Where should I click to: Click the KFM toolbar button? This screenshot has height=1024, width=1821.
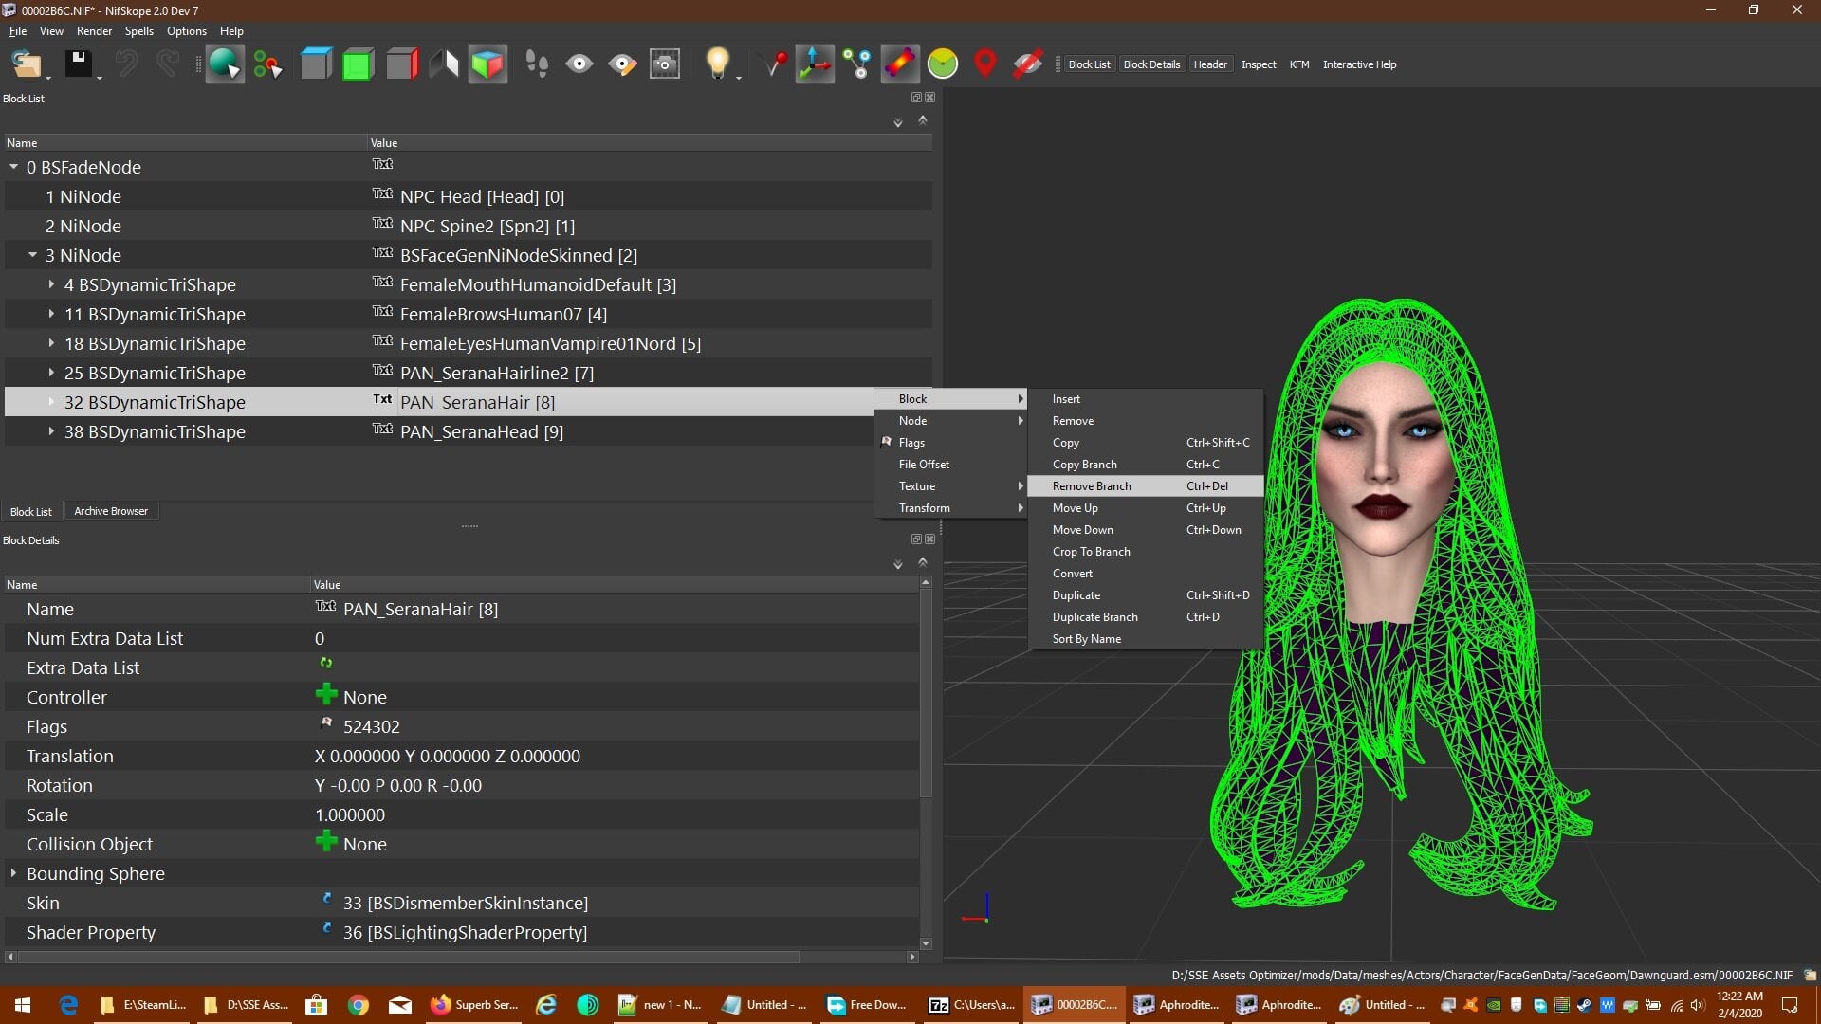click(1299, 64)
